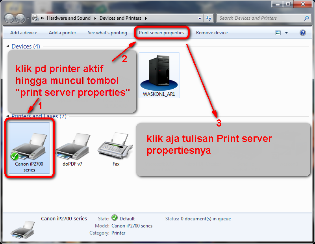Select the Fax device icon
The height and width of the screenshot is (244, 315).
click(x=116, y=149)
